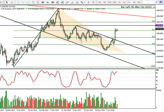This screenshot has width=164, height=112.
Task: Click the 23.6 Fibonacci level label
Action: (x=154, y=21)
